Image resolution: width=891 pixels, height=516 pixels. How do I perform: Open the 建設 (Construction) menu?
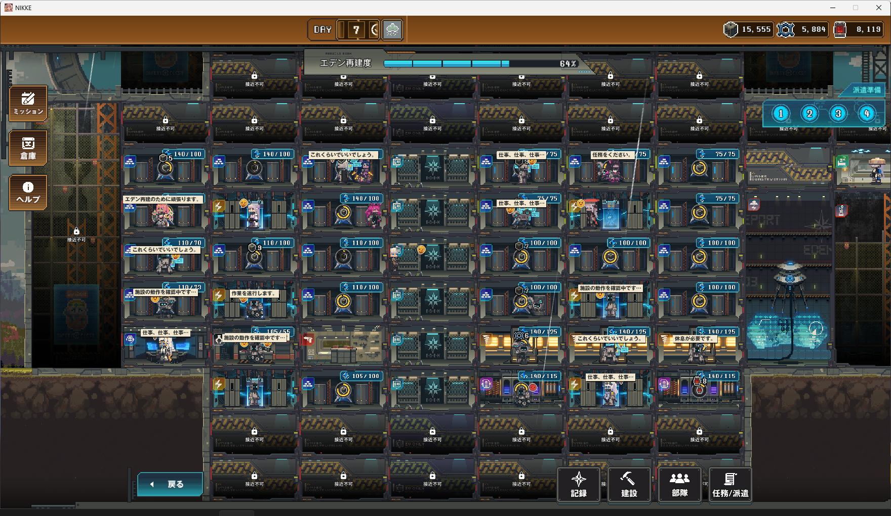point(629,485)
